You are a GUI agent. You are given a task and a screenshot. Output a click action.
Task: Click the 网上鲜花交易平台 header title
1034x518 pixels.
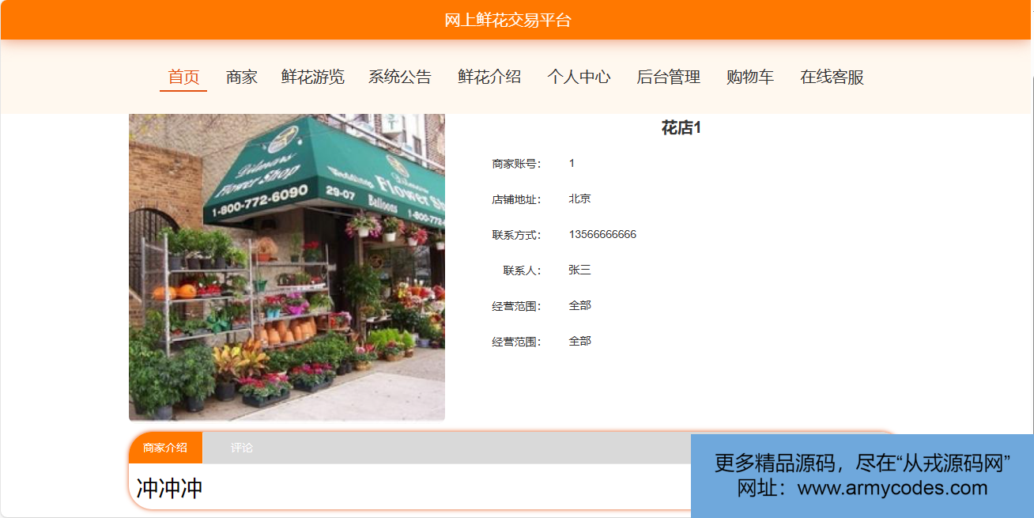coord(508,21)
